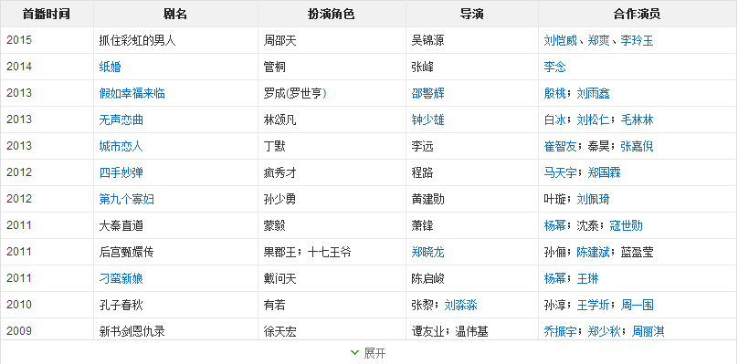This screenshot has height=364, width=738.
Task: Open 刘雨鑫 co-star link
Action: [x=593, y=93]
